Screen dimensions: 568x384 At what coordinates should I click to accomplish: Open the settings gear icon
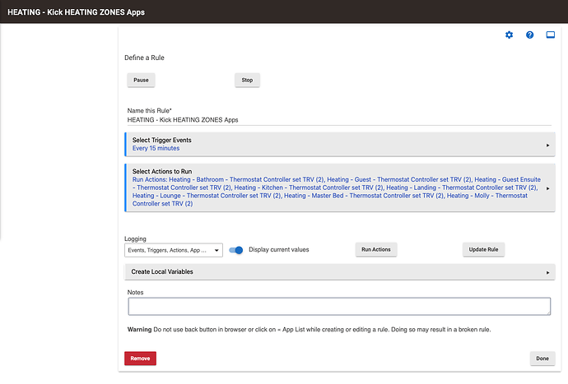509,35
